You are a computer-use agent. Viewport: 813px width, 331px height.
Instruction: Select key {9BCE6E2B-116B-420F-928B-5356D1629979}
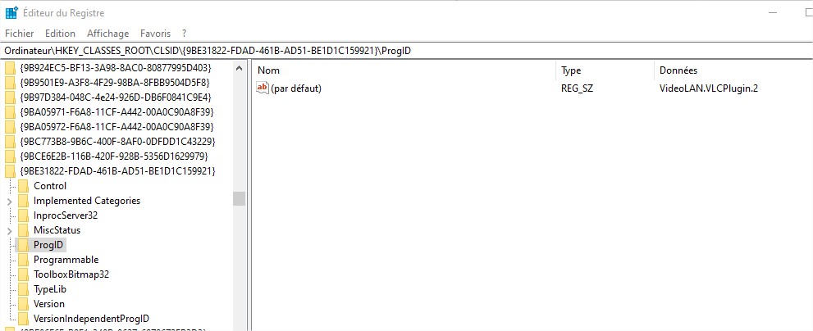click(113, 156)
